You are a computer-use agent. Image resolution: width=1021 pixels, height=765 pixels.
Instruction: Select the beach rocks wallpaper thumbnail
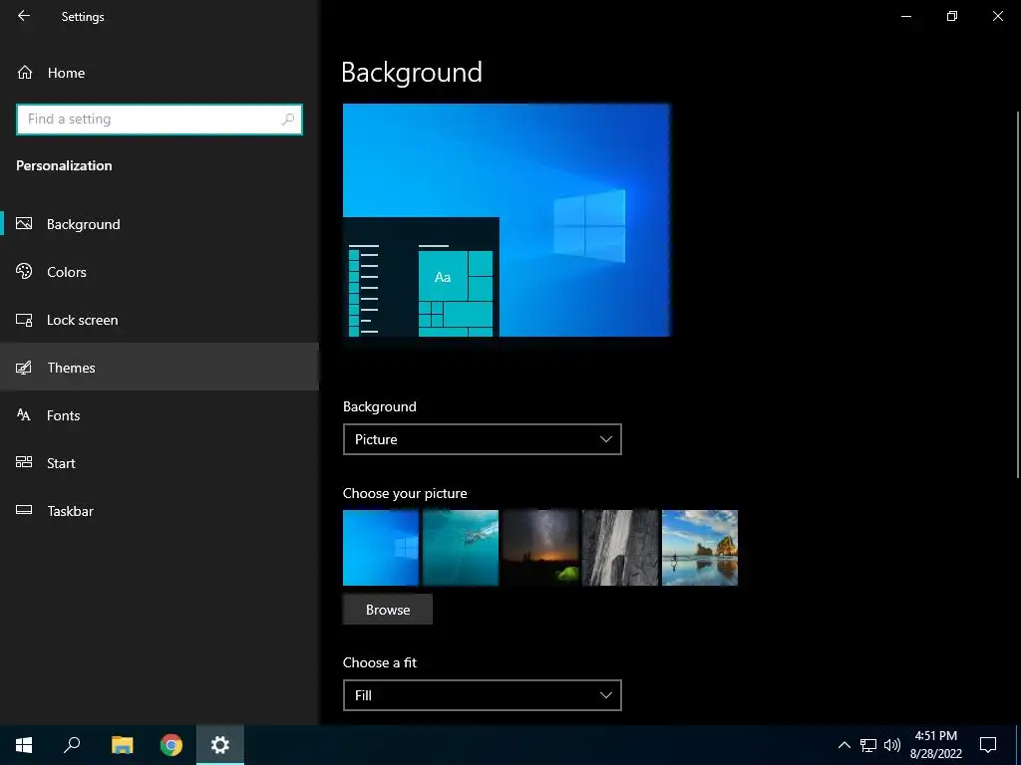click(x=700, y=548)
